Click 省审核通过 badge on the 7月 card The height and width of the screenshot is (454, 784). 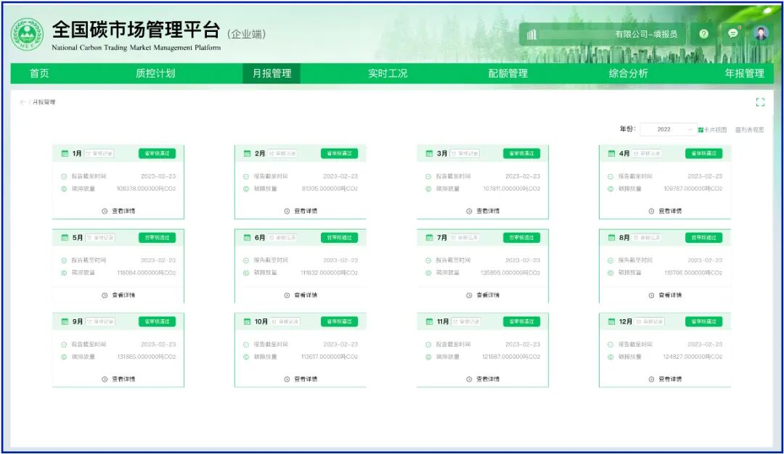click(521, 238)
